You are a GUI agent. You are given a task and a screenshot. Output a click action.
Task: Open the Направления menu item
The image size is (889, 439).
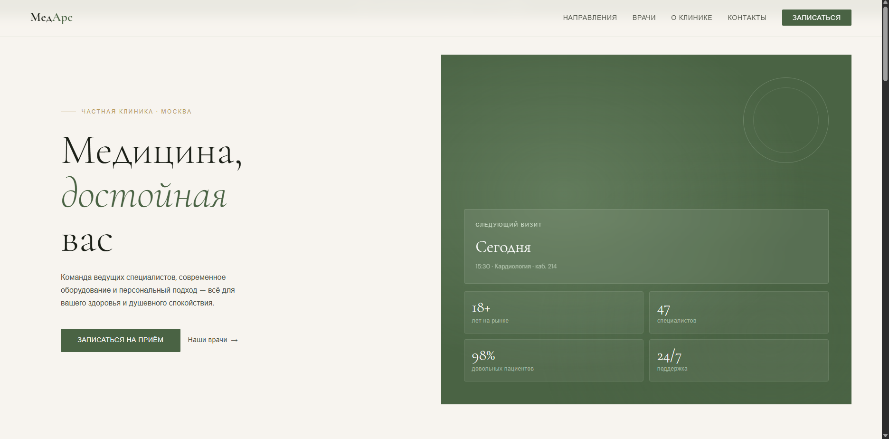tap(590, 18)
